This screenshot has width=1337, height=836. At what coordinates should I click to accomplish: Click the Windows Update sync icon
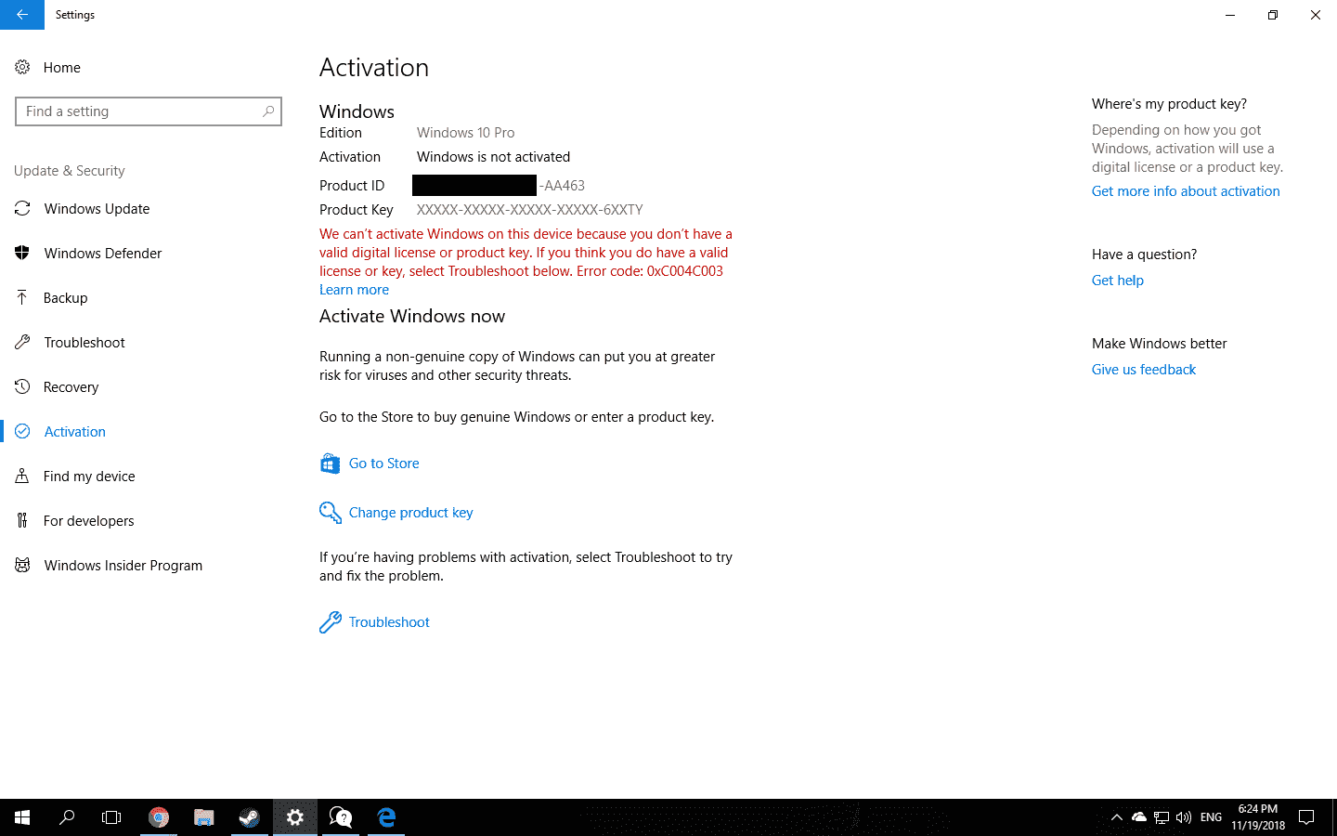pyautogui.click(x=22, y=209)
